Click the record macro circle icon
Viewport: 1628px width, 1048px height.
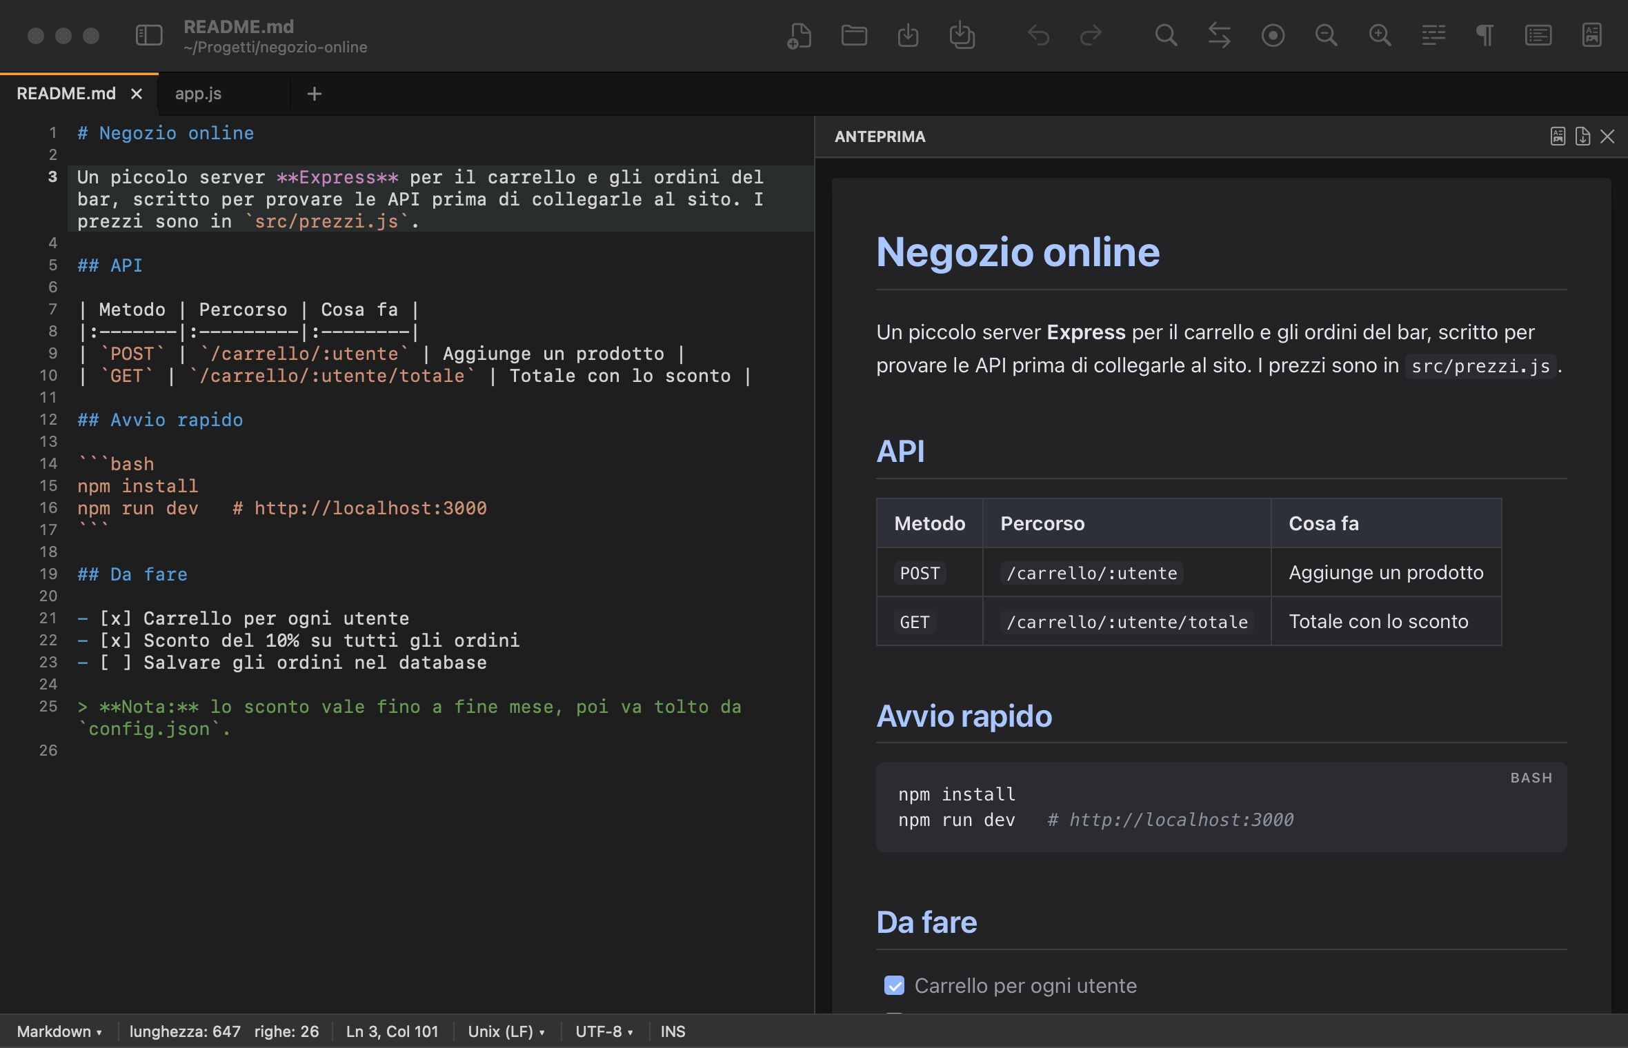(x=1273, y=35)
